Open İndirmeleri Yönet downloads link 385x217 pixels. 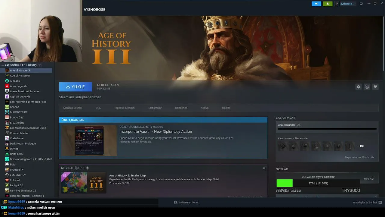189,203
